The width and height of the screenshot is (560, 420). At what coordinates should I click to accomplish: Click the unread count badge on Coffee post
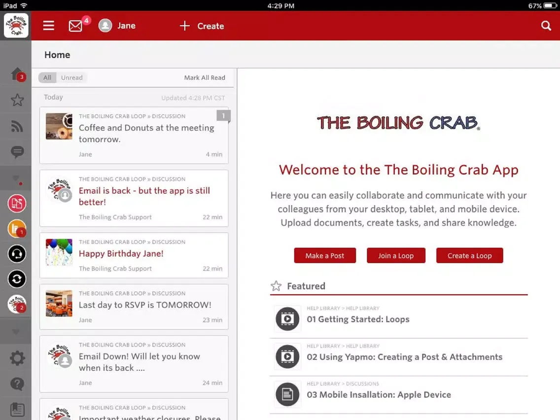coord(224,116)
